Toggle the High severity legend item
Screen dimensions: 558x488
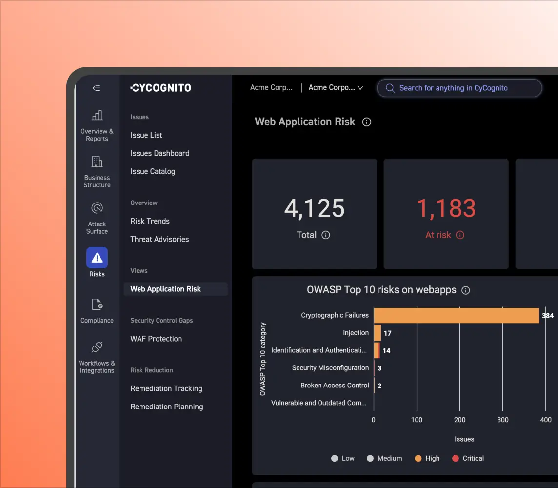427,458
